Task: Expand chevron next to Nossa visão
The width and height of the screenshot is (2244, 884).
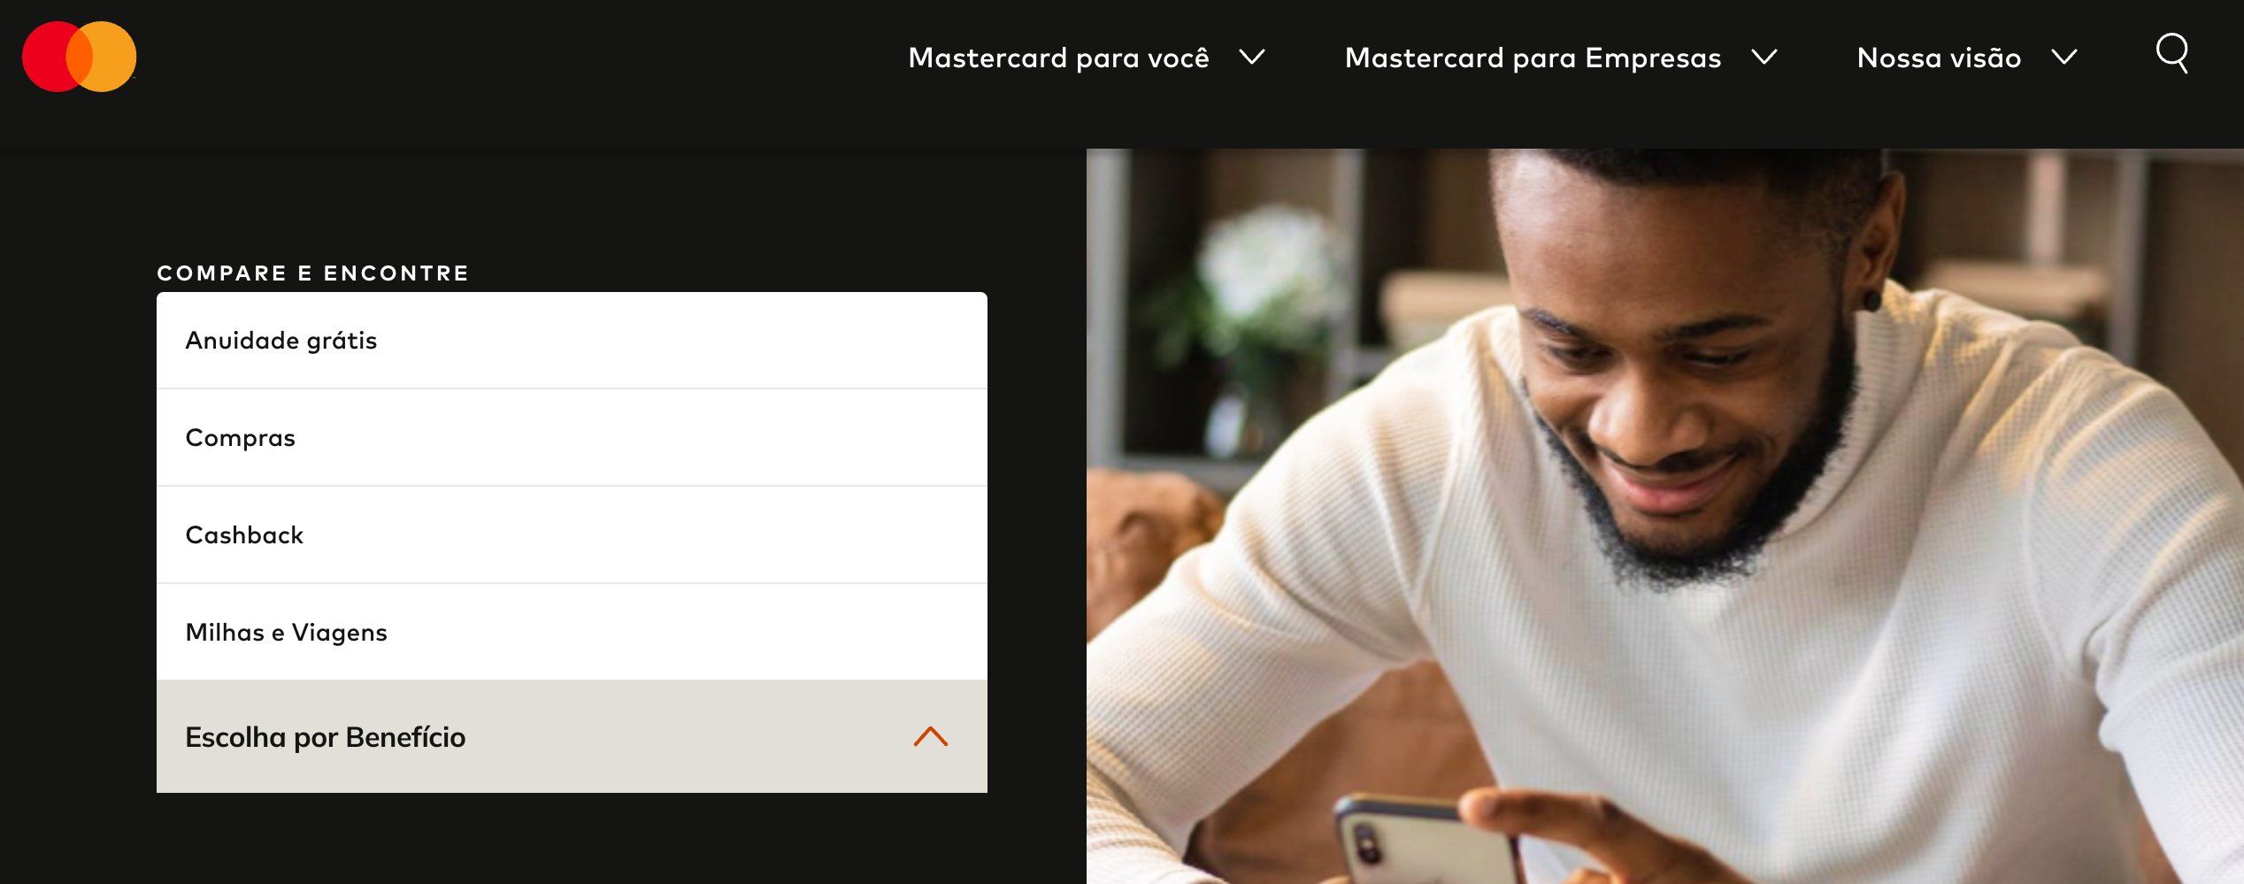Action: [2064, 58]
